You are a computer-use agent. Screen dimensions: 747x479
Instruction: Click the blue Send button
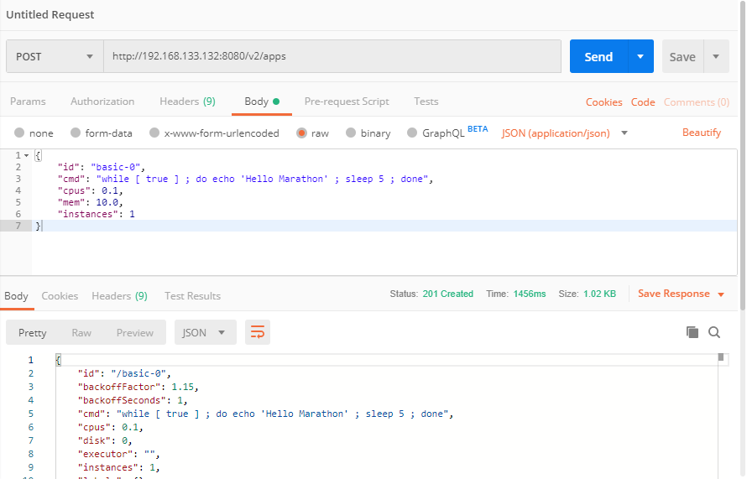(598, 56)
